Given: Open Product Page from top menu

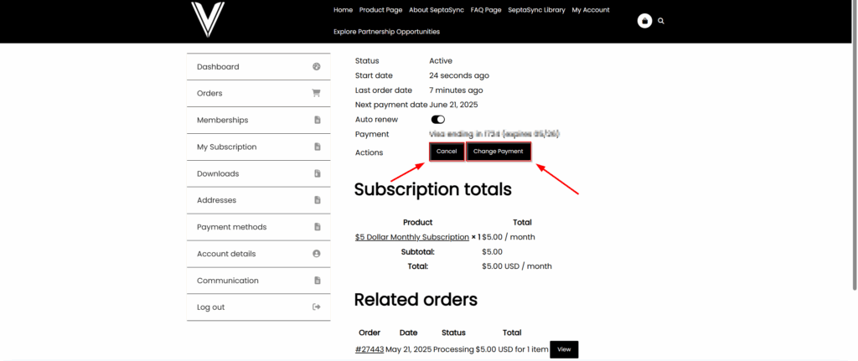Looking at the screenshot, I should tap(380, 10).
